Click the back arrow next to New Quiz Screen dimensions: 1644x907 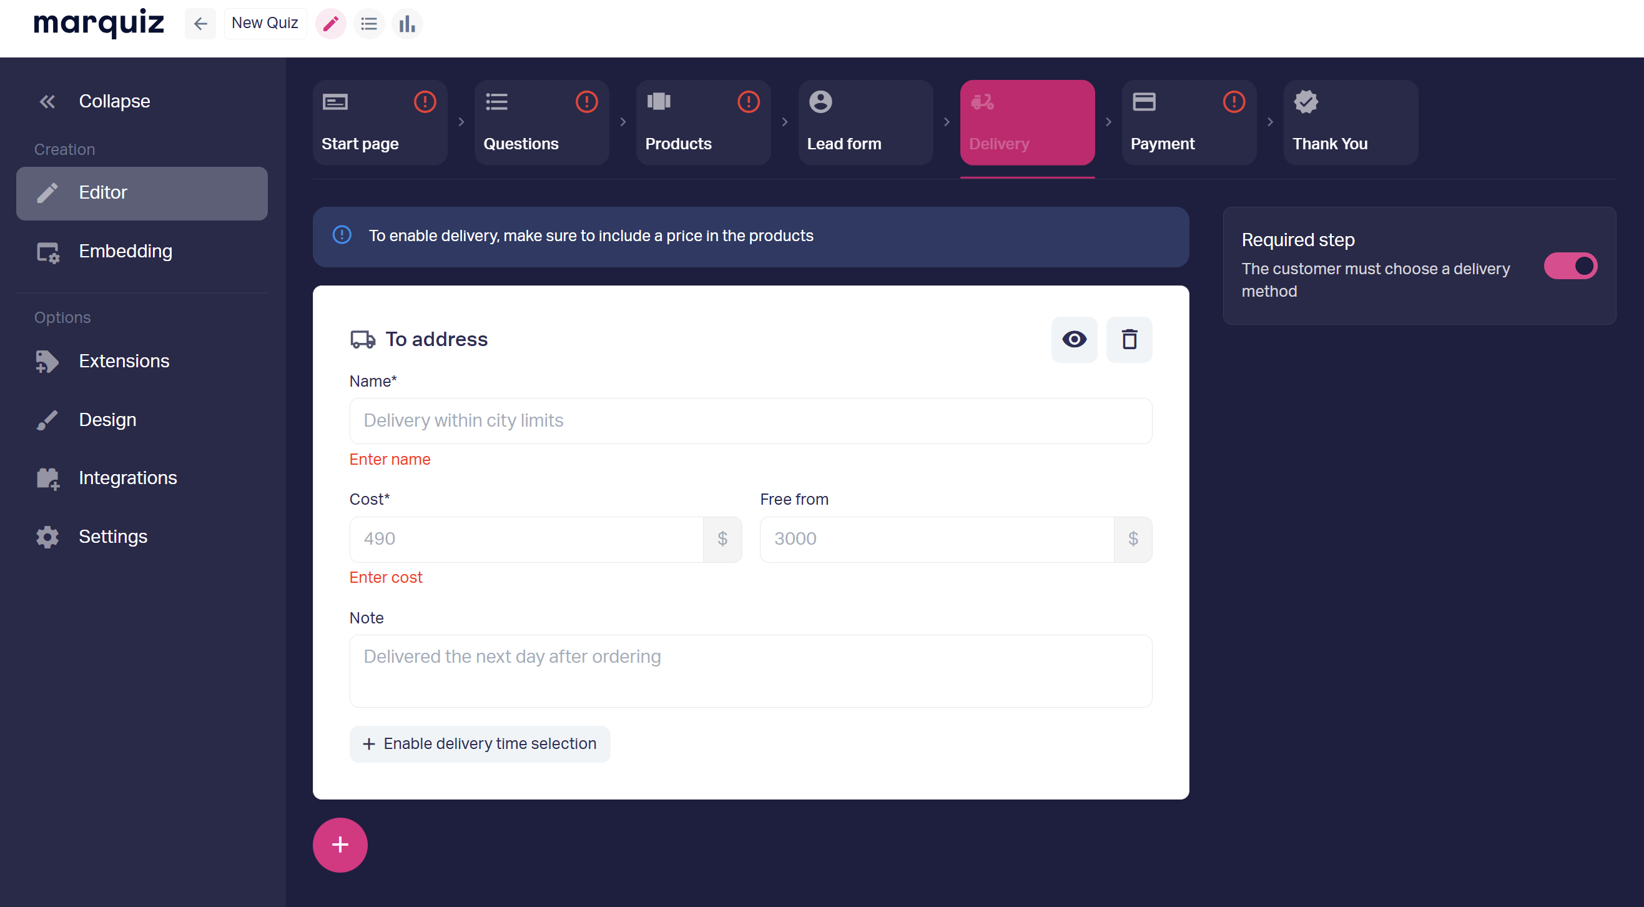(x=200, y=24)
